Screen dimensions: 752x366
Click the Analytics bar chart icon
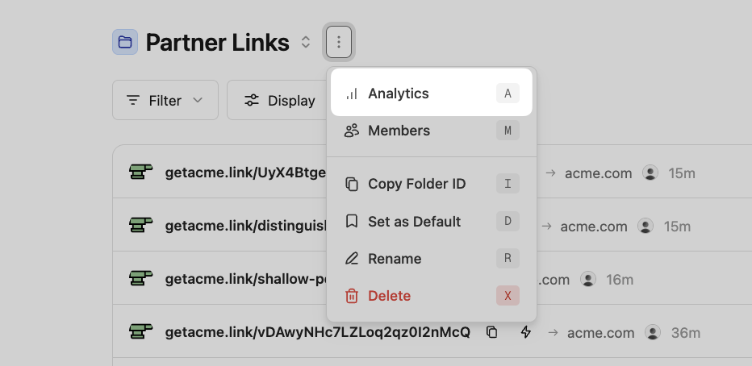point(352,94)
